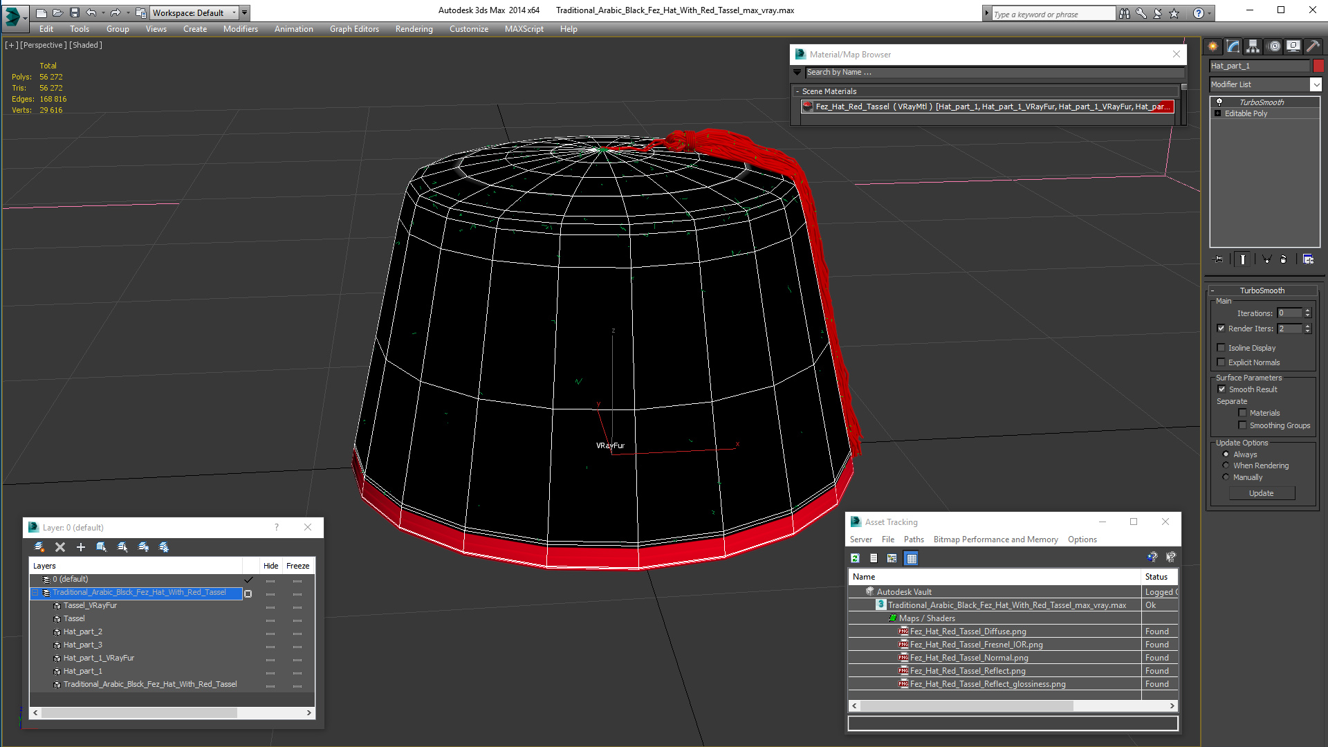Image resolution: width=1328 pixels, height=747 pixels.
Task: Click the favorites star icon in title bar
Action: [1174, 13]
